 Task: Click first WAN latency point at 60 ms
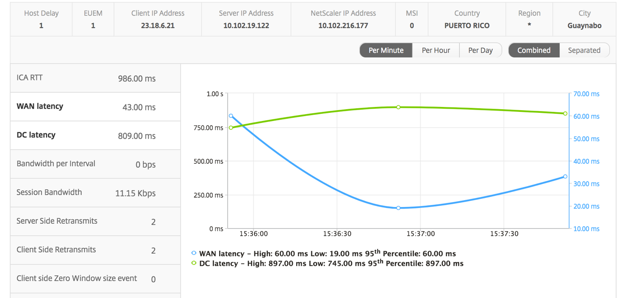coord(231,116)
